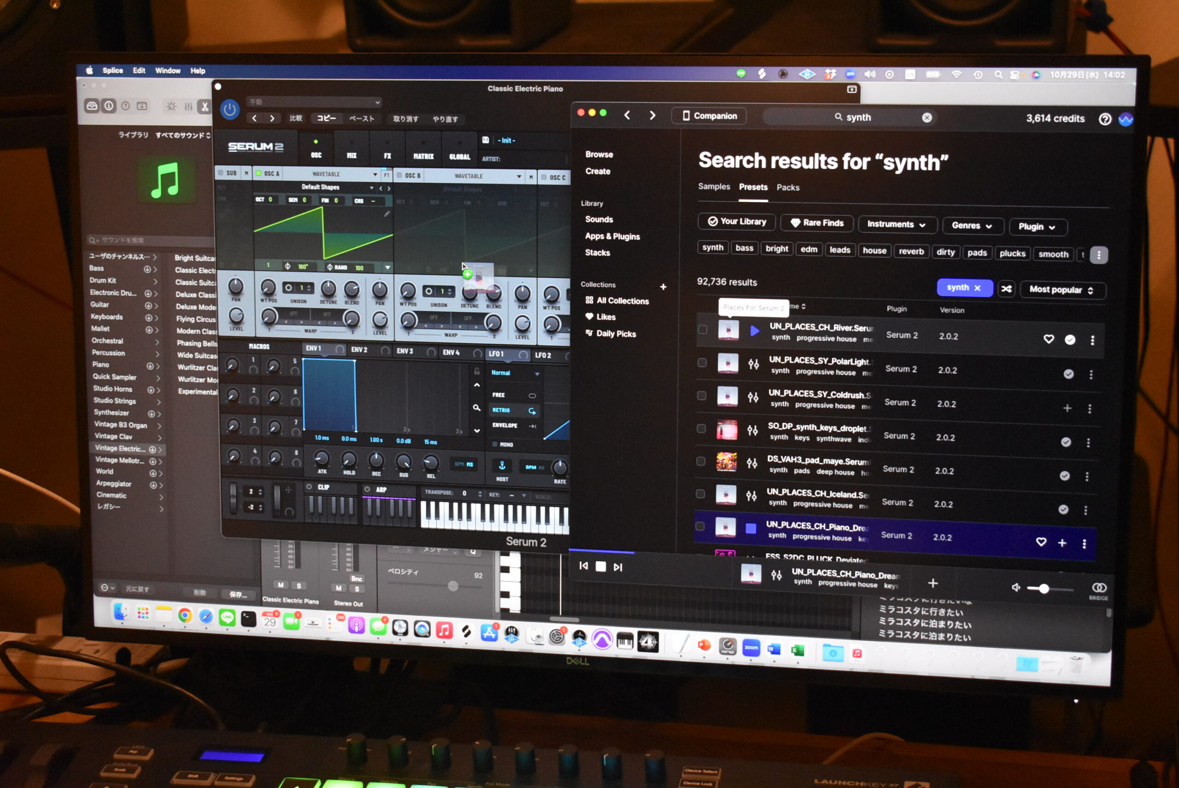Adjust the Splice volume slider
Image resolution: width=1179 pixels, height=788 pixels.
click(1045, 589)
